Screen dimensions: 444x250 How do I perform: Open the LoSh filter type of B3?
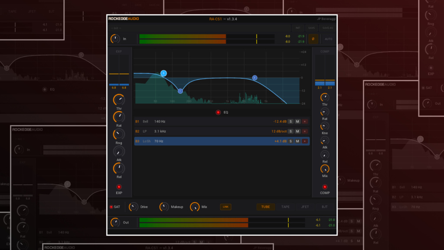147,141
